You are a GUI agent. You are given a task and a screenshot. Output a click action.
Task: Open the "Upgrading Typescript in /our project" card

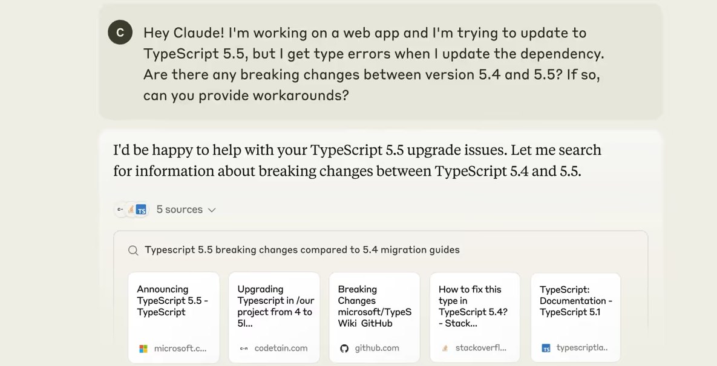point(274,317)
